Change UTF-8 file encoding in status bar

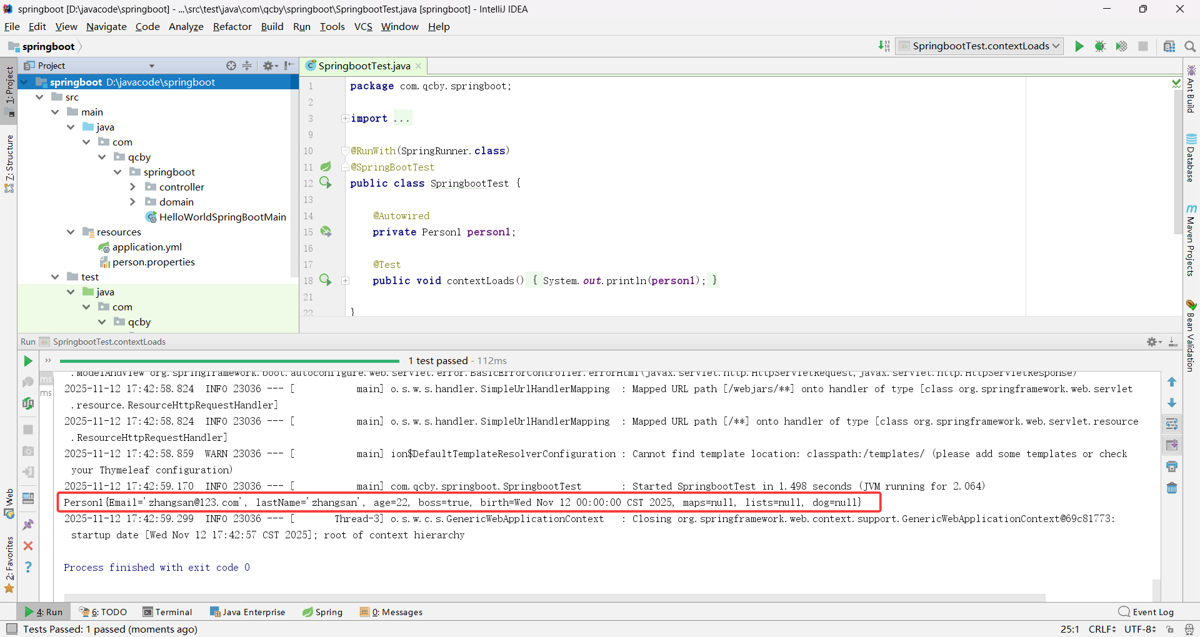1141,629
